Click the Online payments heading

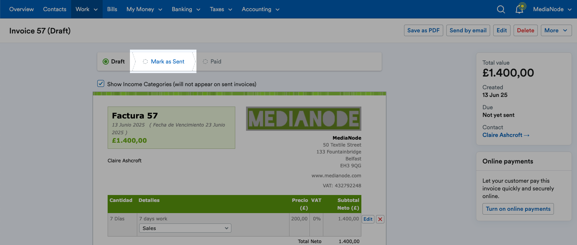[x=508, y=161]
